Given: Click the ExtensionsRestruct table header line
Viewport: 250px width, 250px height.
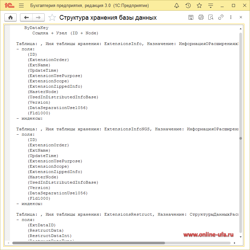Looking at the screenshot, I should tap(127, 214).
